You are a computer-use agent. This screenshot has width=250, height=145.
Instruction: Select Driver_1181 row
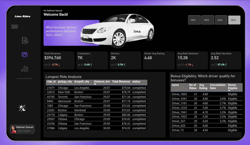tap(207, 103)
